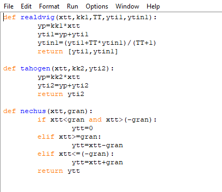Click the line return [ytil,ytinl]
The height and width of the screenshot is (192, 222).
[78, 52]
